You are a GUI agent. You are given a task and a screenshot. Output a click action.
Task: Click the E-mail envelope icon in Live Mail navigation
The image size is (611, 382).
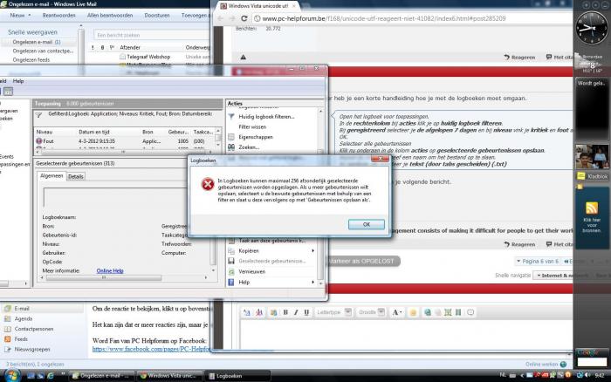(7, 309)
